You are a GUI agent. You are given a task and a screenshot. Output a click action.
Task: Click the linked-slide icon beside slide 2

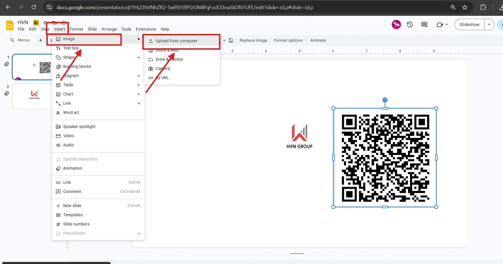[7, 93]
